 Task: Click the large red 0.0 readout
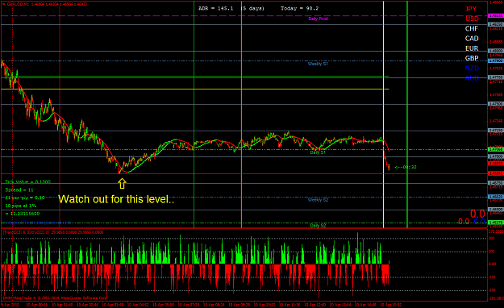pyautogui.click(x=477, y=214)
